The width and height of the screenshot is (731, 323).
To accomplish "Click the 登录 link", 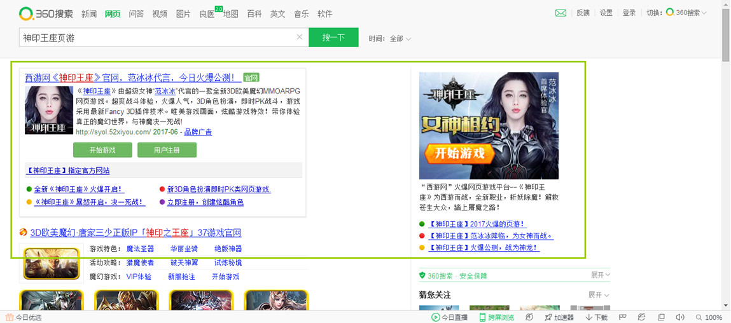I will coord(629,13).
